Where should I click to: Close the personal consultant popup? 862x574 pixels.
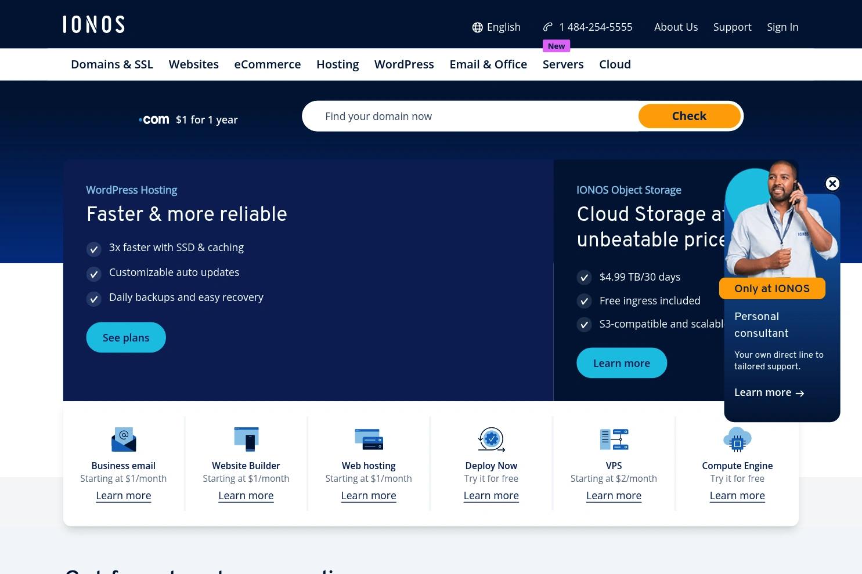click(x=832, y=184)
